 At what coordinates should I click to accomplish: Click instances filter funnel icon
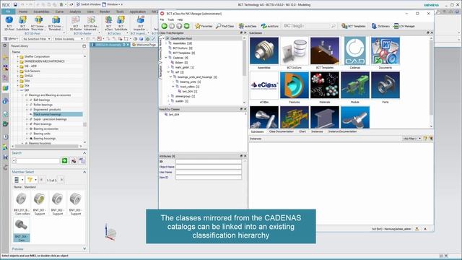coord(425,138)
